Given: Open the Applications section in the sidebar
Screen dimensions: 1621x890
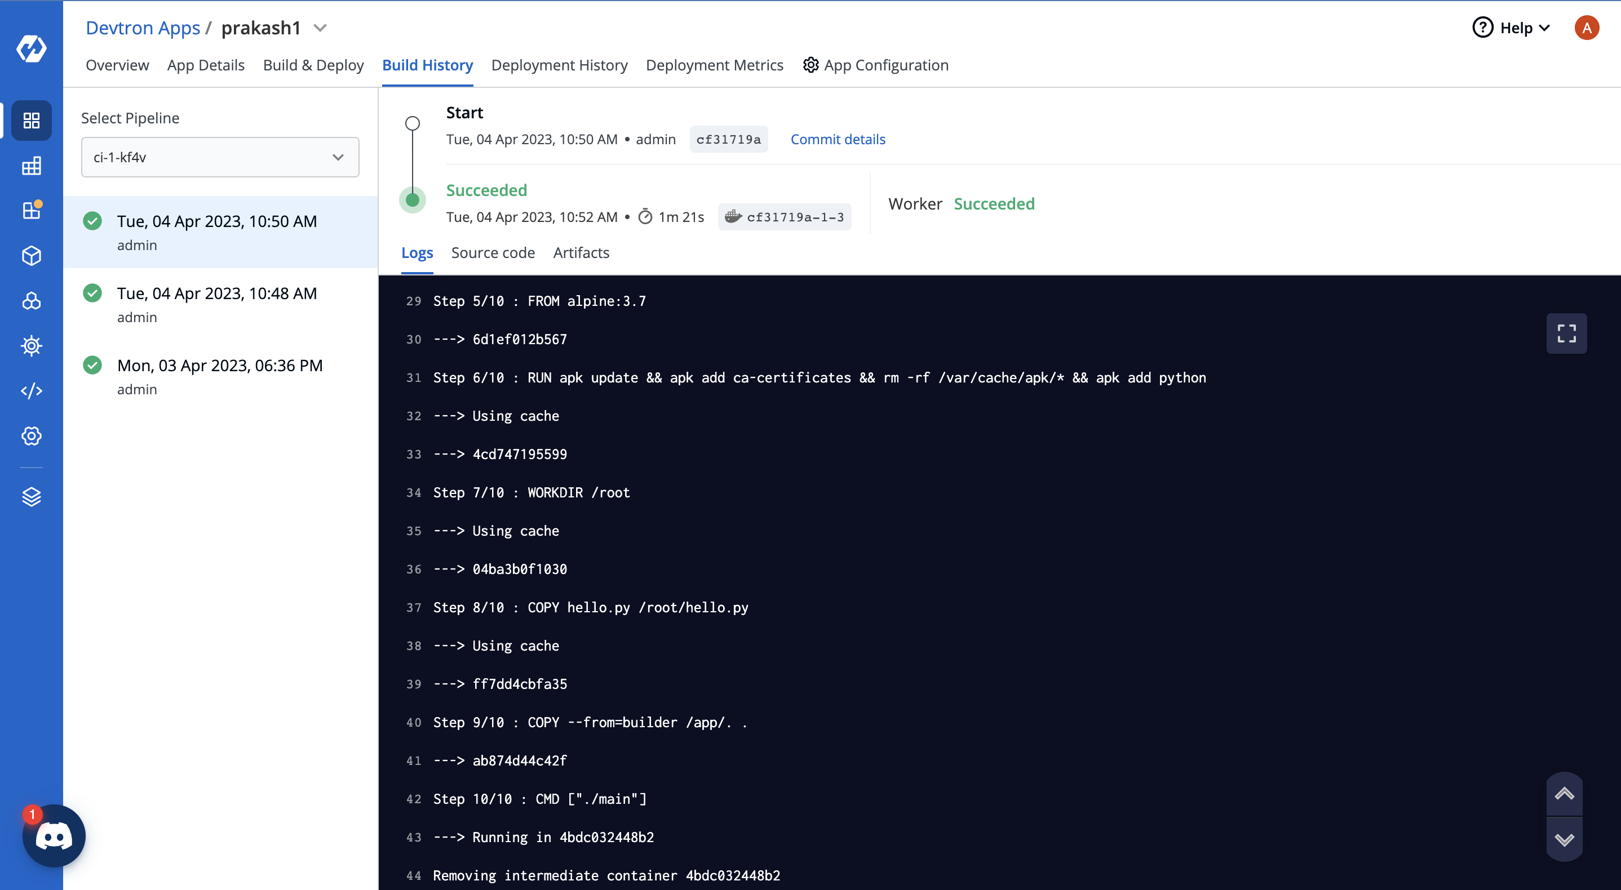Looking at the screenshot, I should [32, 121].
